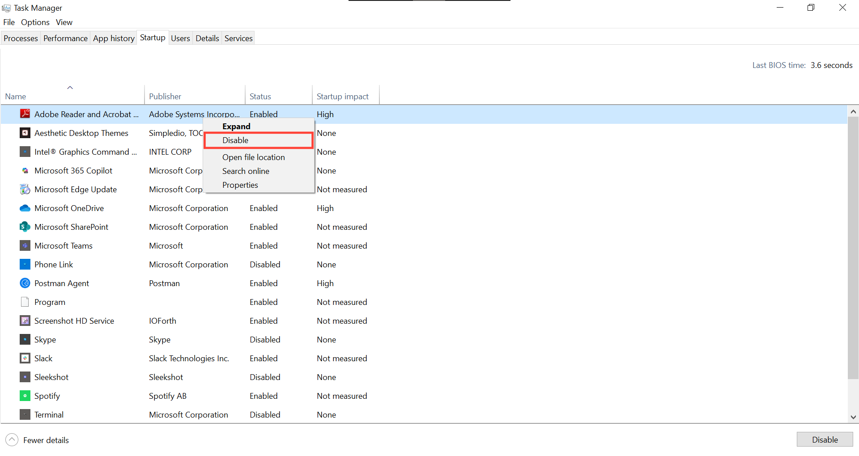Select the Microsoft OneDrive row name
The height and width of the screenshot is (456, 859).
(x=69, y=208)
